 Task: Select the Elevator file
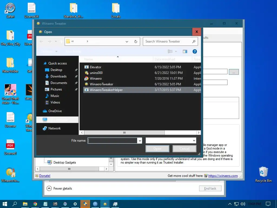click(x=142, y=67)
